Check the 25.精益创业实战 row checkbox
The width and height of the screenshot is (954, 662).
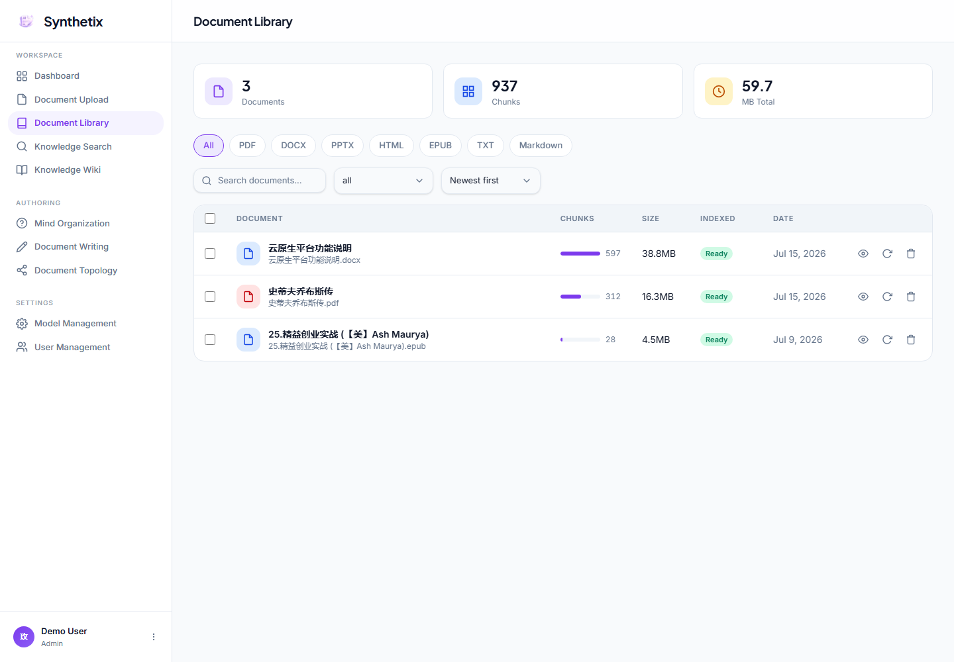pyautogui.click(x=210, y=340)
